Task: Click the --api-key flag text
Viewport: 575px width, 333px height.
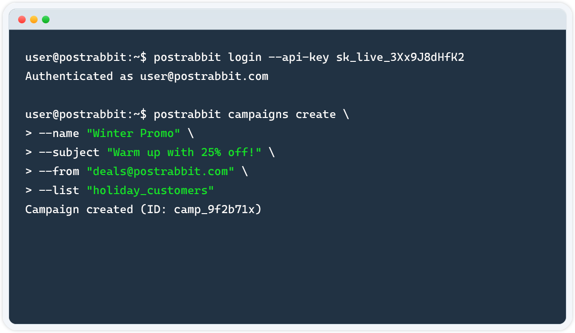Action: click(x=299, y=58)
